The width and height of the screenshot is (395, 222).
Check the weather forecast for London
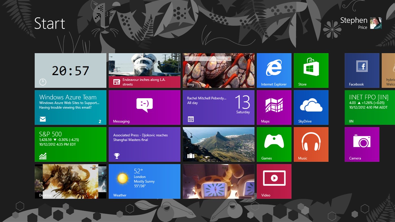tap(144, 181)
